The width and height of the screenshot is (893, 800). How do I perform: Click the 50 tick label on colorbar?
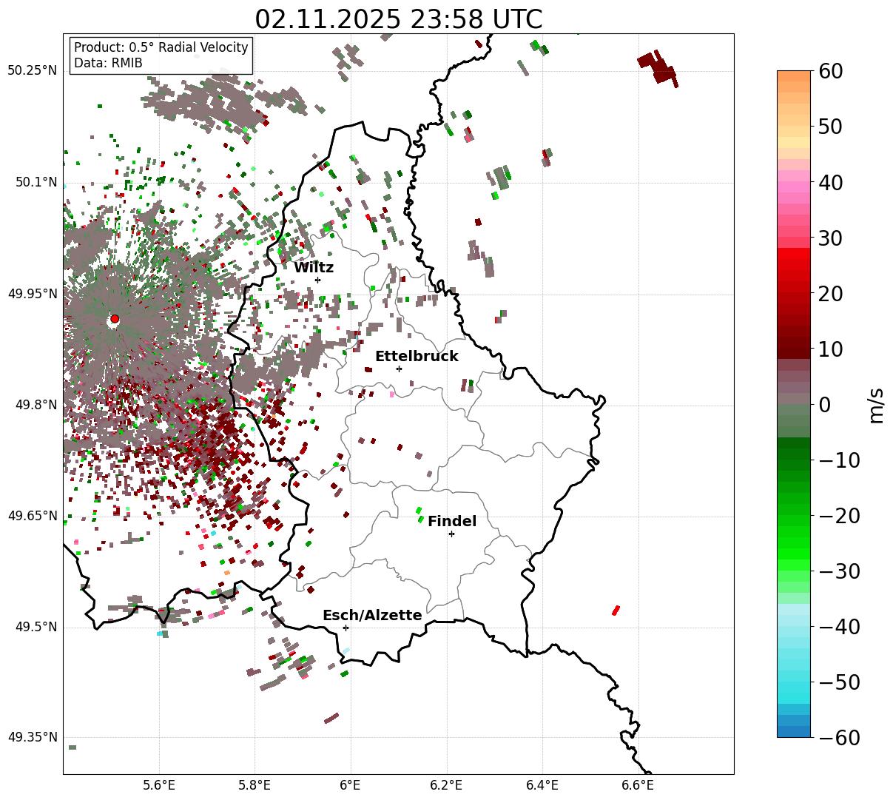pos(830,127)
